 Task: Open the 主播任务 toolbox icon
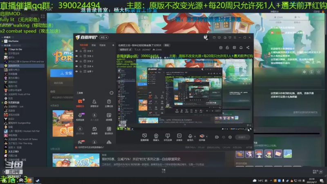tap(109, 103)
